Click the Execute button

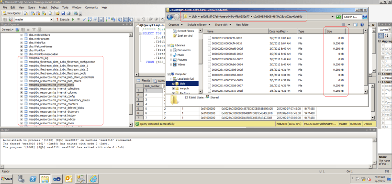pos(63,19)
